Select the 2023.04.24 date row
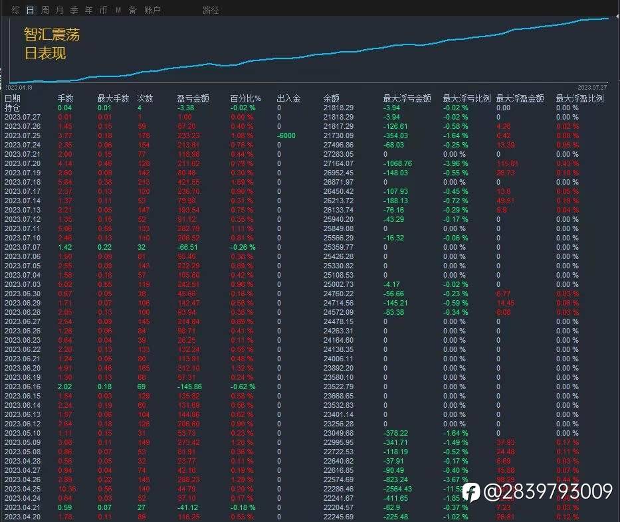Screen dimensions: 620x522 (23, 498)
